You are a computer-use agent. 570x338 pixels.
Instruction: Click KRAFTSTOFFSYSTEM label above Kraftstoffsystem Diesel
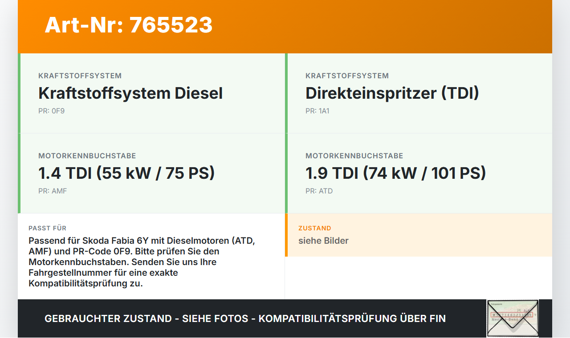[80, 76]
